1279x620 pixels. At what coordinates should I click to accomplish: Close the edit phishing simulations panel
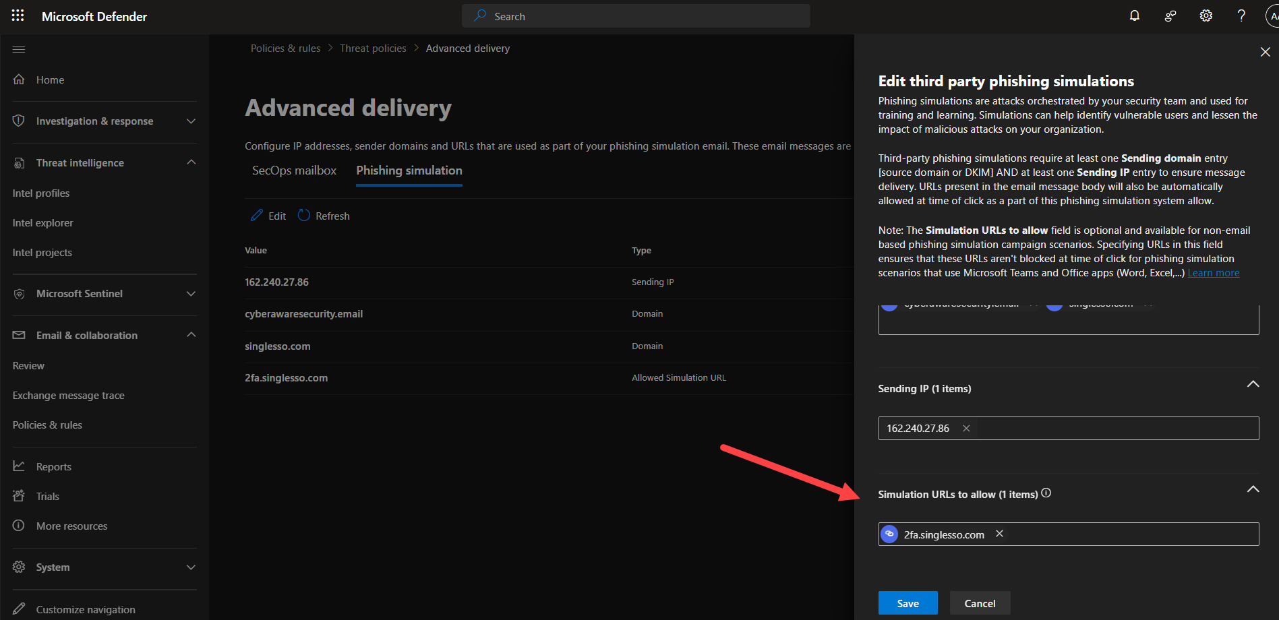click(1265, 52)
